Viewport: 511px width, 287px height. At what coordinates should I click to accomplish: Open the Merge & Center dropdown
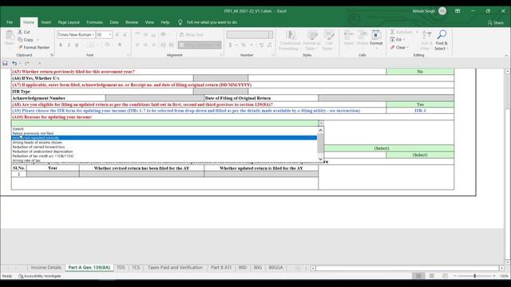(x=219, y=45)
